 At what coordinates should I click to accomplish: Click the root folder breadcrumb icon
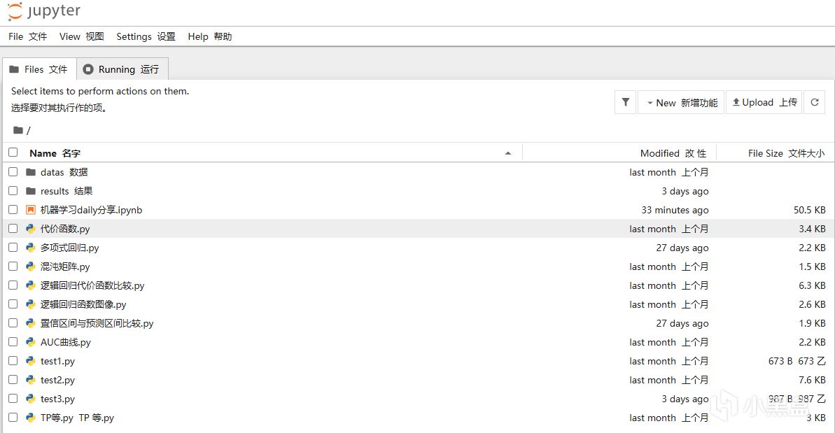pos(18,130)
